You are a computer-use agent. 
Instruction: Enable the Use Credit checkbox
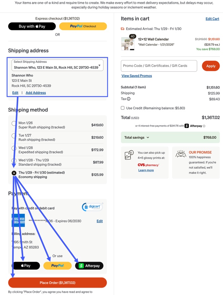[x=123, y=108]
